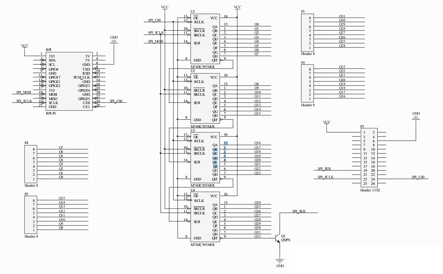This screenshot has width=443, height=274.
Task: Select the Q32 net label at U4
Action: tap(258, 236)
